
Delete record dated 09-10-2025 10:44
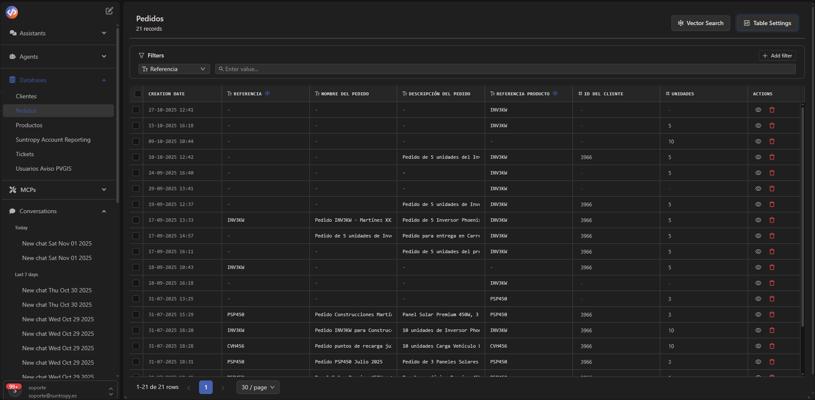pyautogui.click(x=772, y=141)
